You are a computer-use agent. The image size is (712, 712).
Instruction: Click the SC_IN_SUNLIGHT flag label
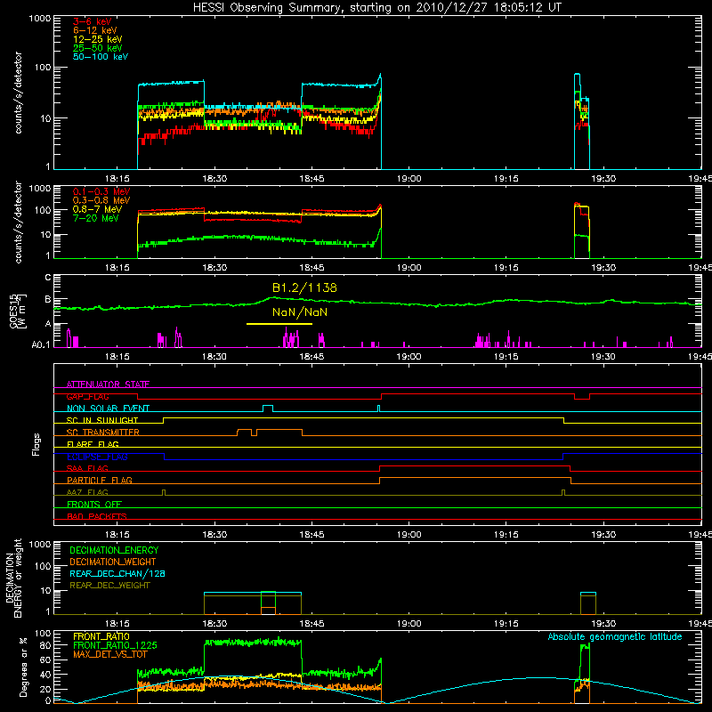point(101,420)
